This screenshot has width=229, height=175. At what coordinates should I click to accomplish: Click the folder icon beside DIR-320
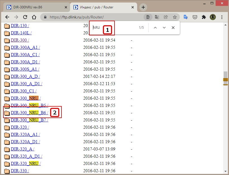tap(7, 128)
